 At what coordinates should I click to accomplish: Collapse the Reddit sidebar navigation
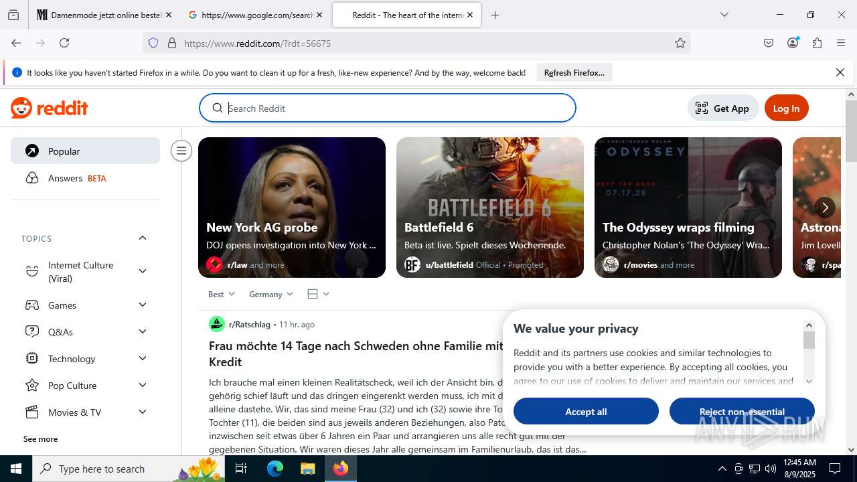coord(181,151)
